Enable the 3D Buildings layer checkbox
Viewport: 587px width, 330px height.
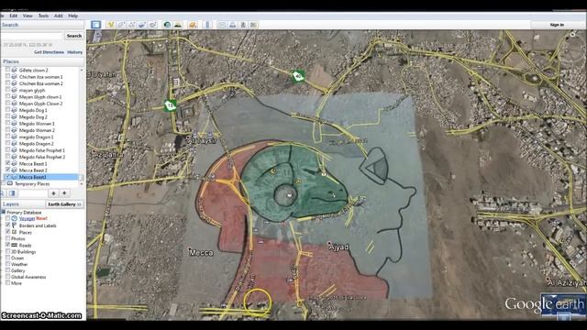click(7, 252)
